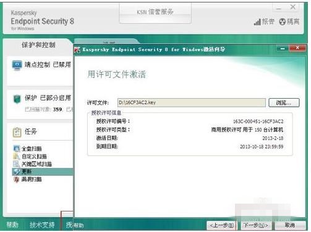Select the custom scan icon

[16, 156]
